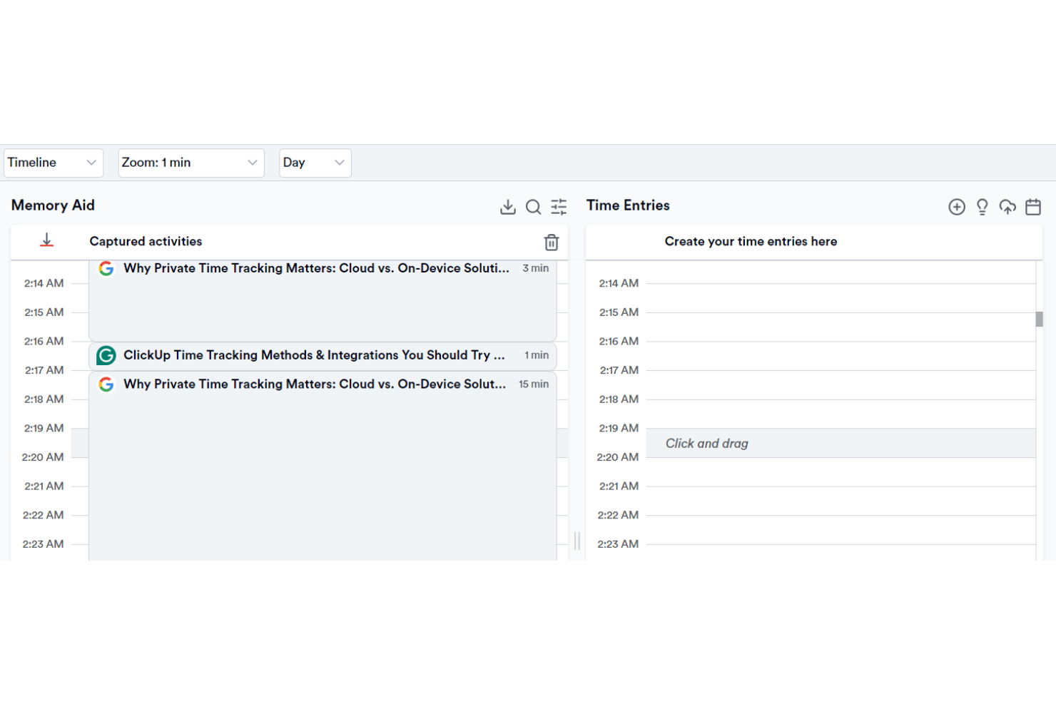
Task: Click the Memory Aid title
Action: click(x=53, y=205)
